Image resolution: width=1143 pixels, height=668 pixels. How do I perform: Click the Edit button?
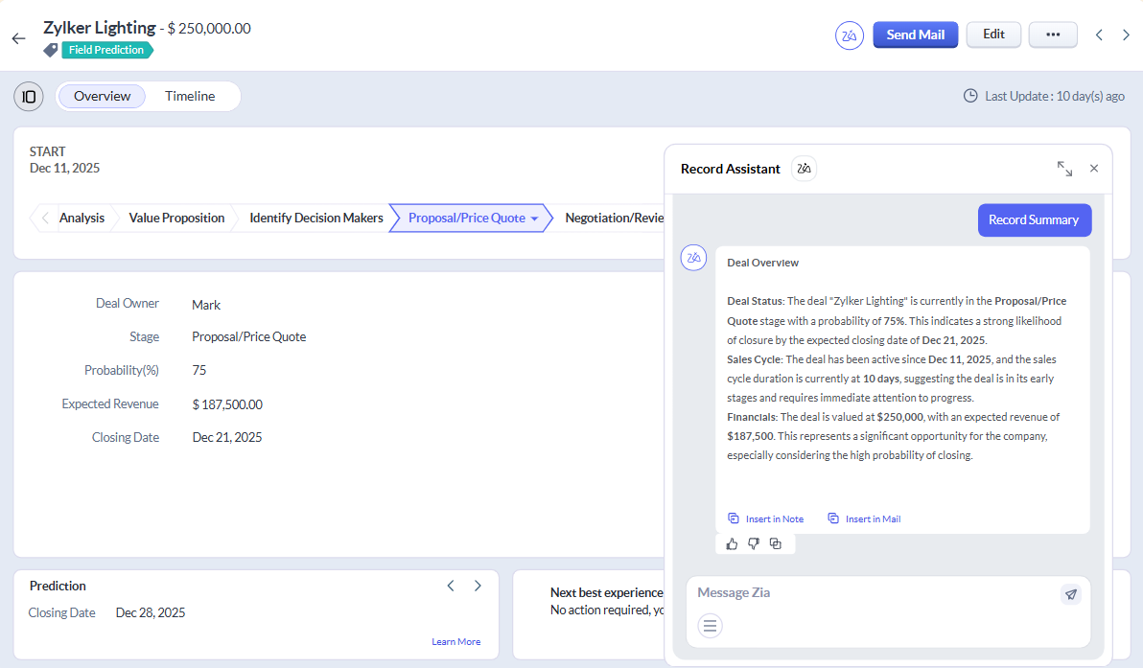pyautogui.click(x=993, y=35)
